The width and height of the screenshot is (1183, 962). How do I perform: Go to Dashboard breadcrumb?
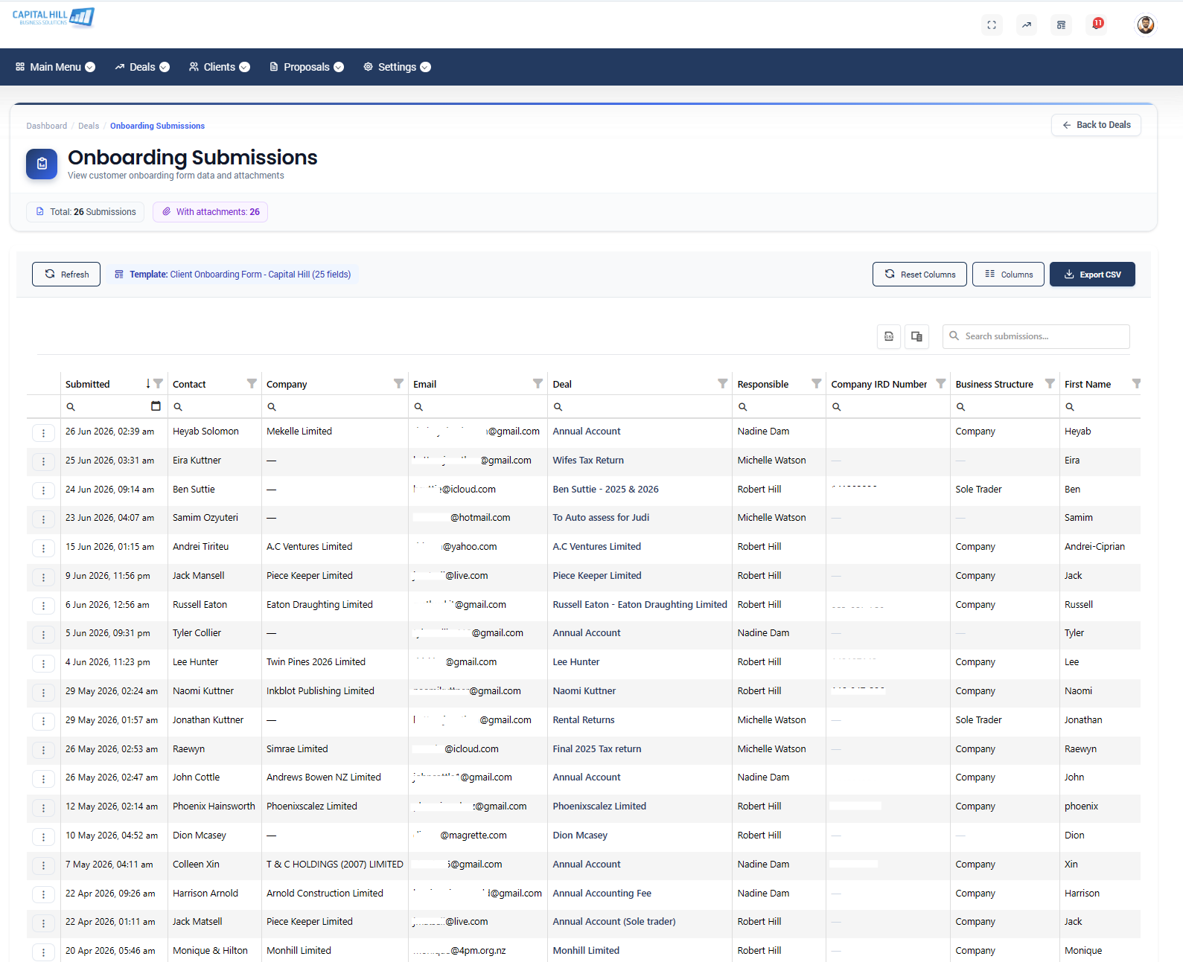pos(47,126)
